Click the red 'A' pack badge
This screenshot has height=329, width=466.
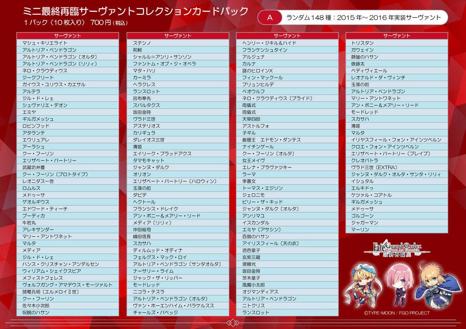pyautogui.click(x=270, y=17)
